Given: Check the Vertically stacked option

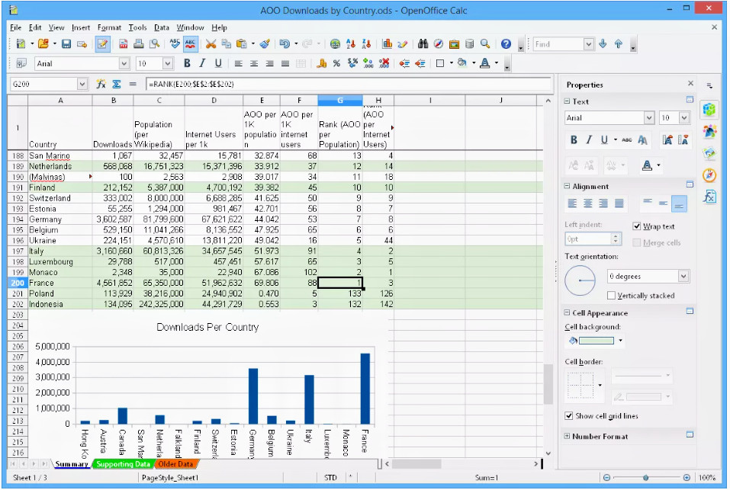Looking at the screenshot, I should click(611, 296).
